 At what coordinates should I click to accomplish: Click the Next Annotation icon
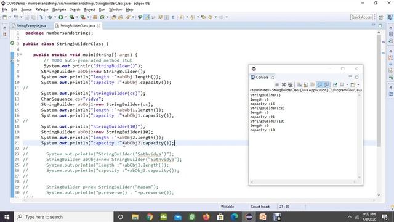coord(182,17)
